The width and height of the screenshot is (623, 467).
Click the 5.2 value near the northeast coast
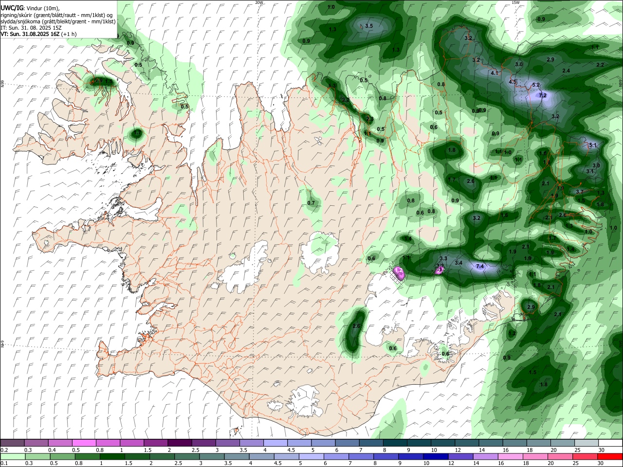[536, 85]
